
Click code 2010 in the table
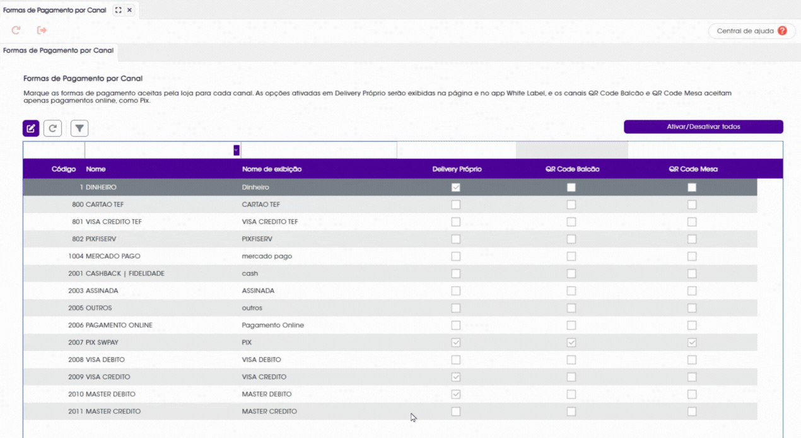point(76,394)
